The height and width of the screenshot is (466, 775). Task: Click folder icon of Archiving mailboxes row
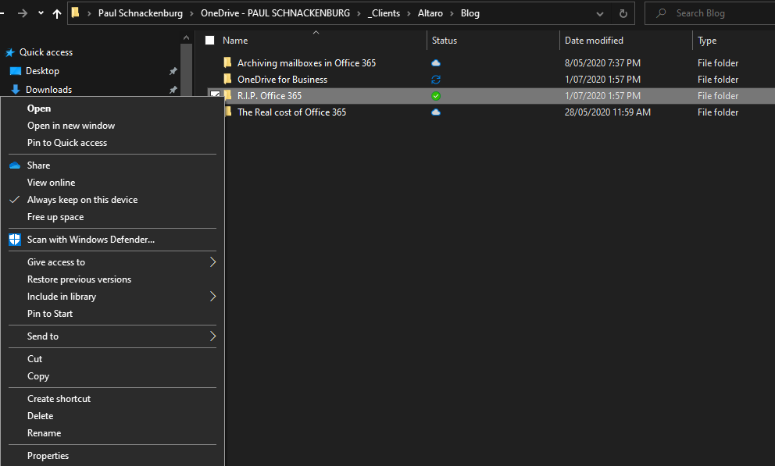coord(227,62)
